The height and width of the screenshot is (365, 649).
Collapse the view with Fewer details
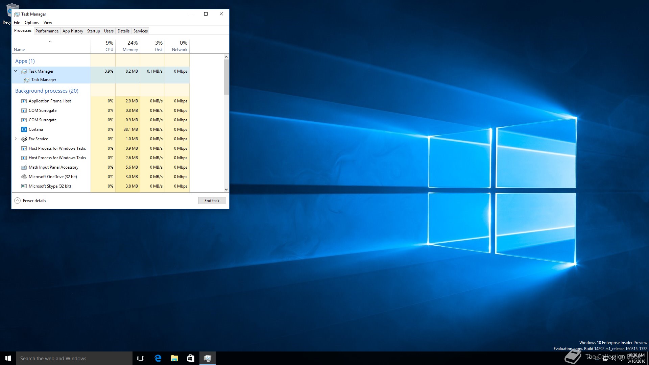pos(30,201)
